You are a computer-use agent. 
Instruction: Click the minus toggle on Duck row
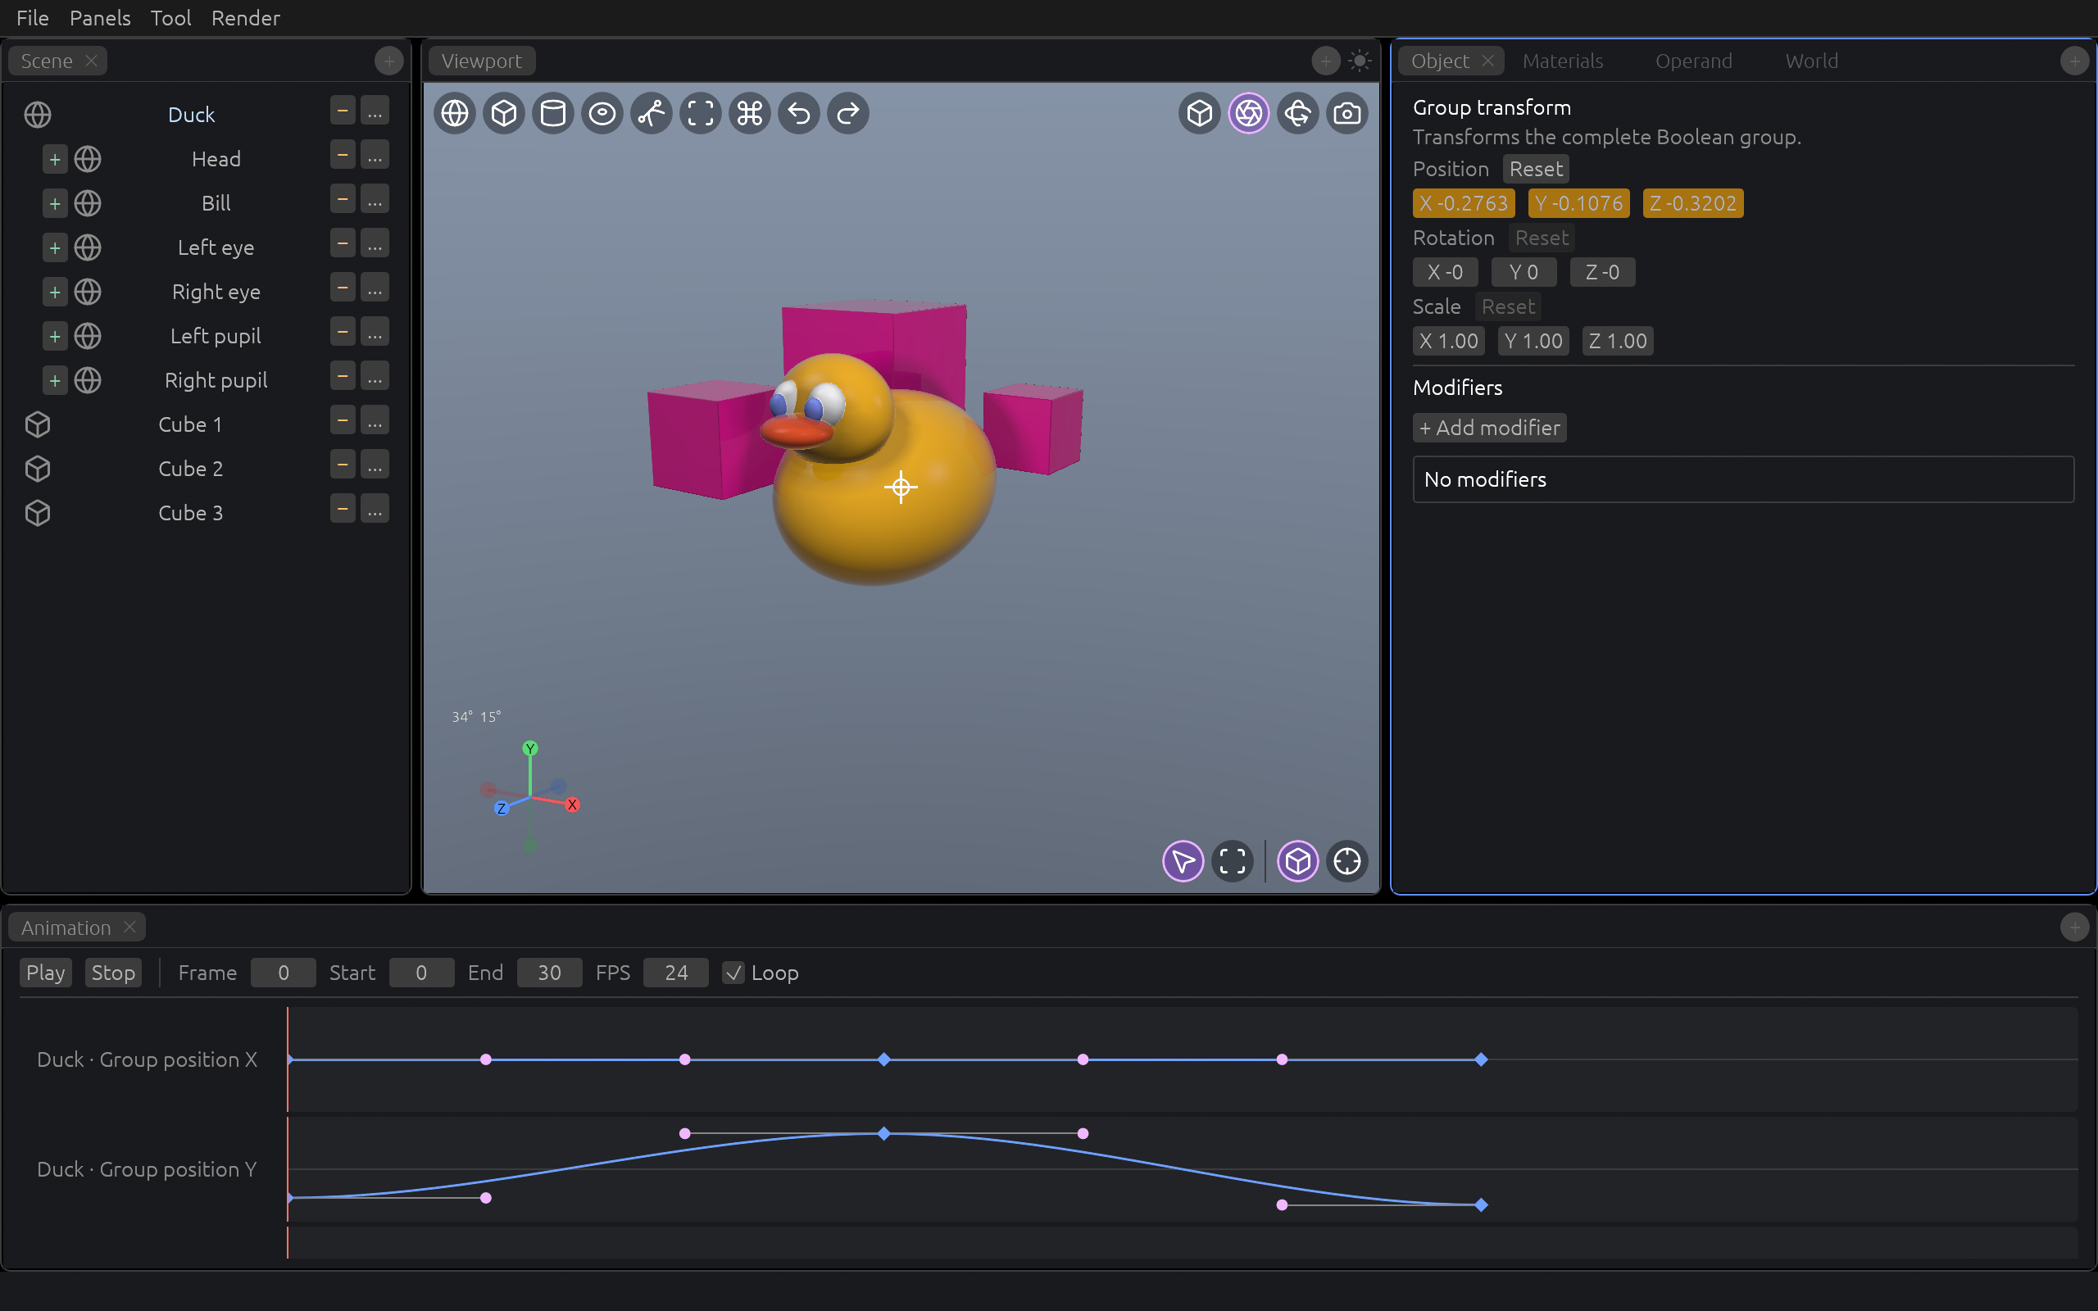click(343, 111)
